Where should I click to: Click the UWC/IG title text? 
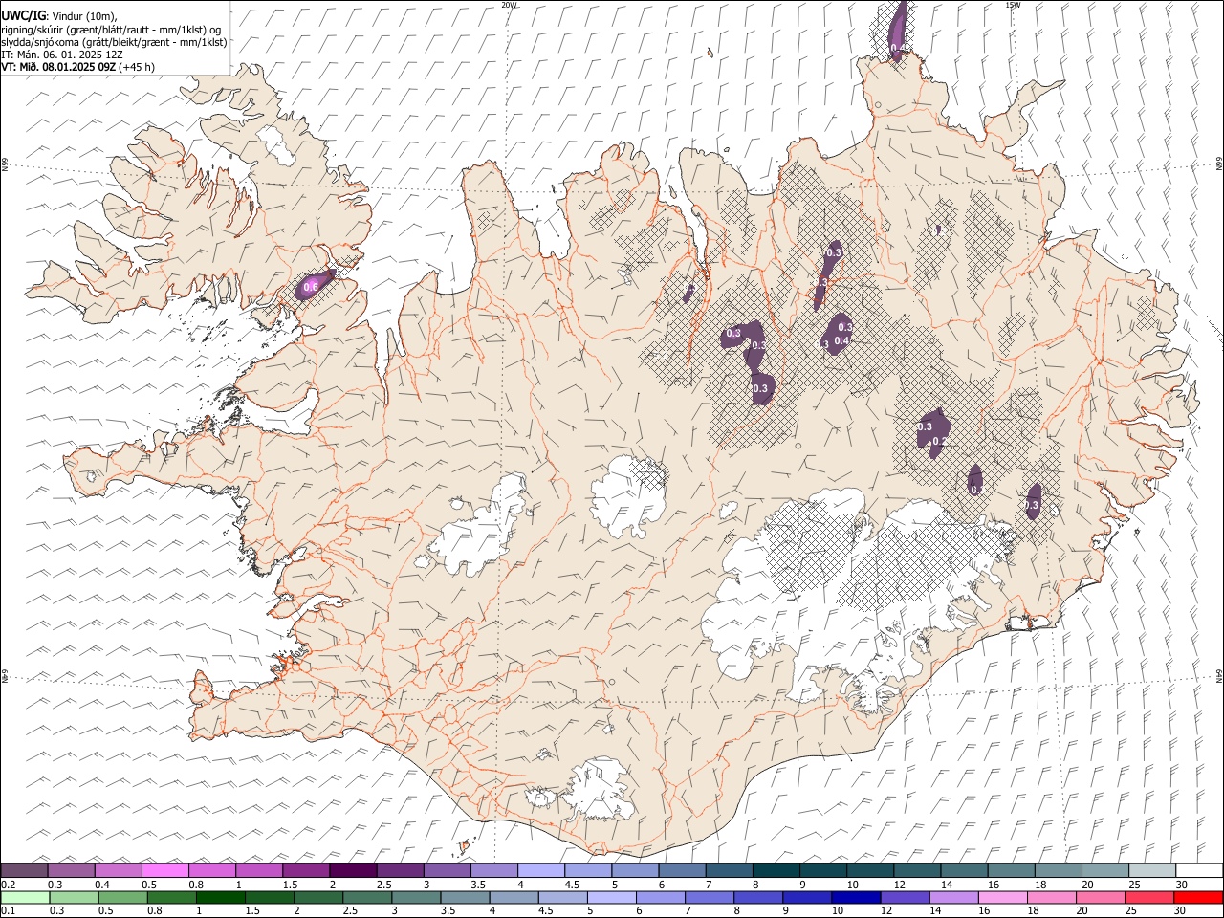(24, 14)
